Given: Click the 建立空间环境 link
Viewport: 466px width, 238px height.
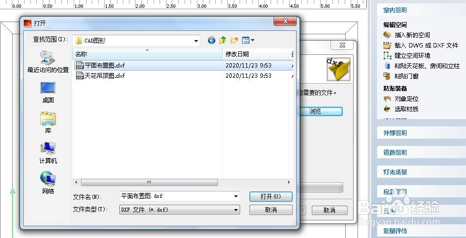Looking at the screenshot, I should coord(412,55).
